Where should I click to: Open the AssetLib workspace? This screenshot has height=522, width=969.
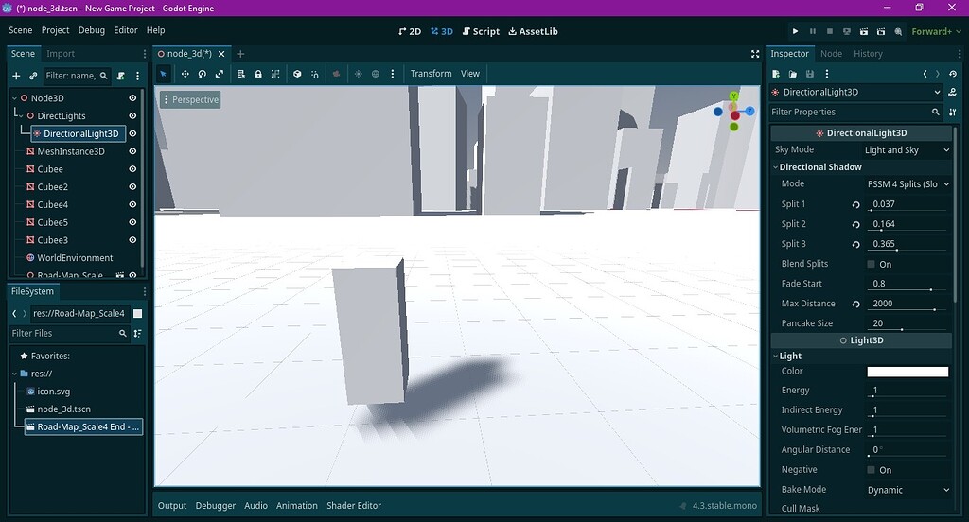(x=533, y=31)
